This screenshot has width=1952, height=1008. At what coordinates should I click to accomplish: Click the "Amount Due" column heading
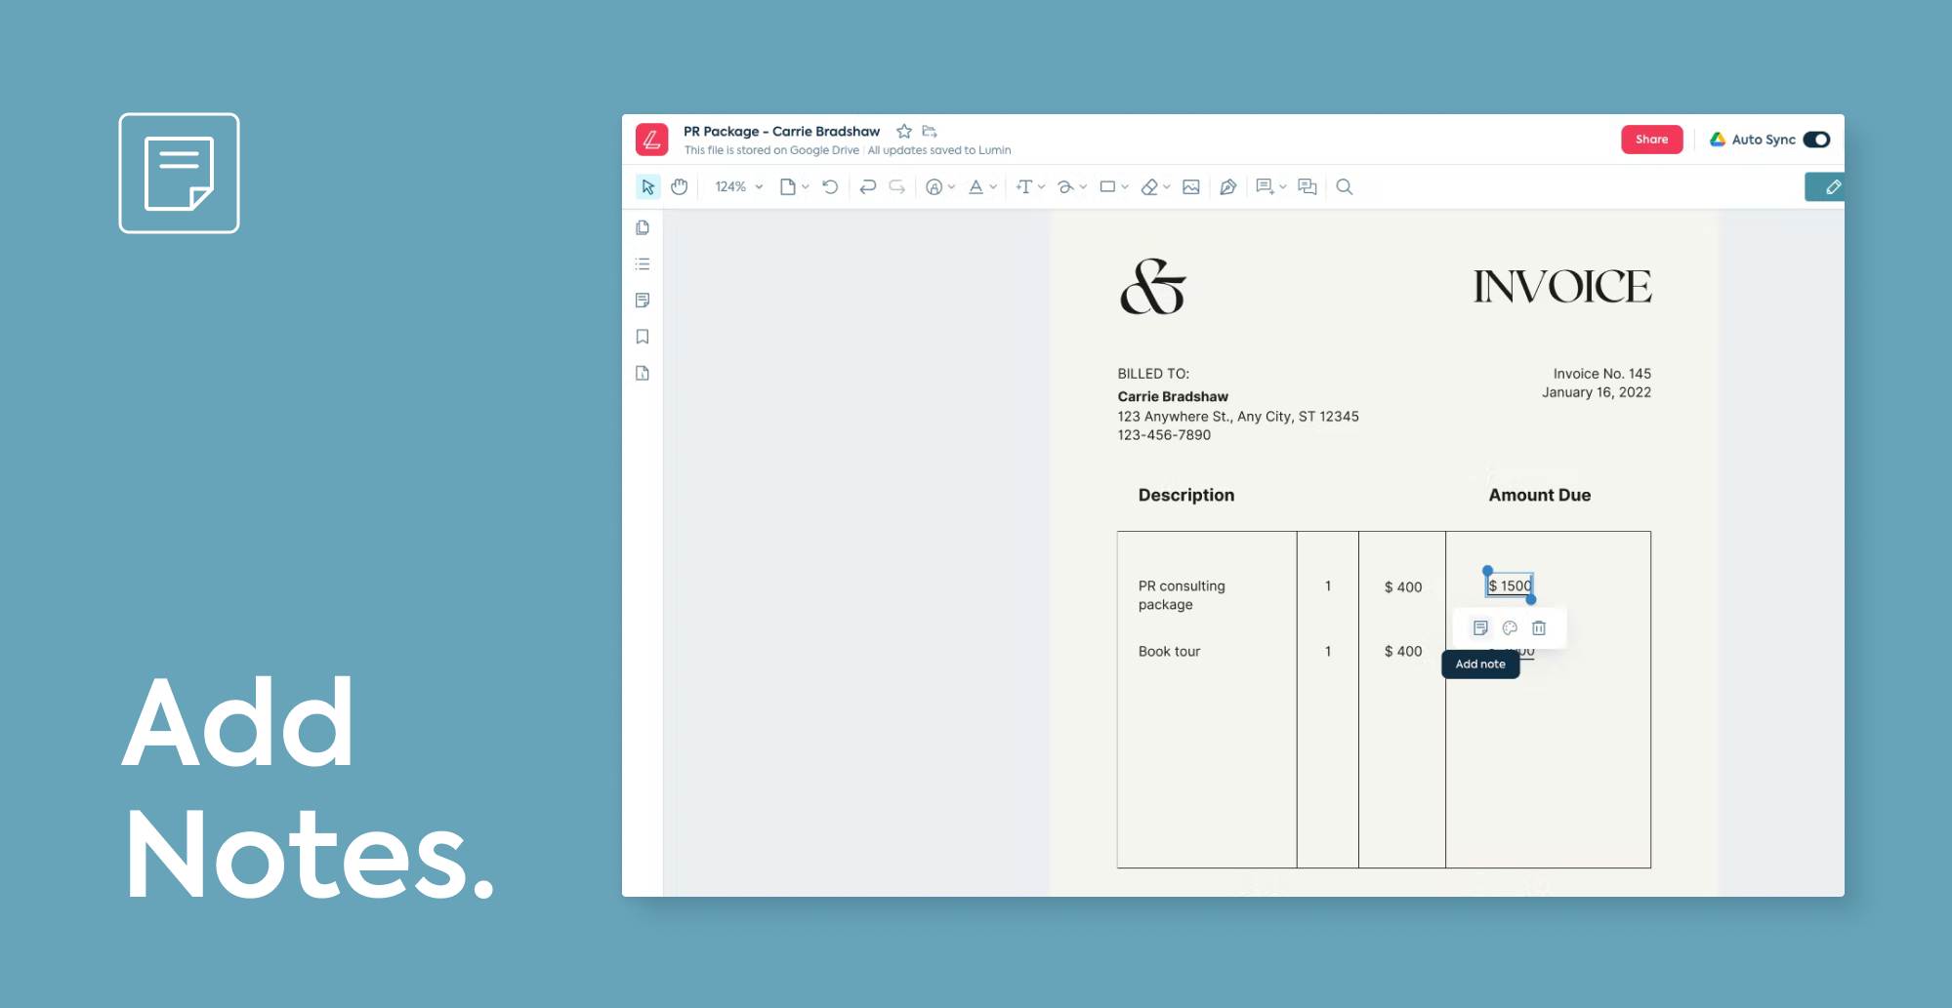1540,495
